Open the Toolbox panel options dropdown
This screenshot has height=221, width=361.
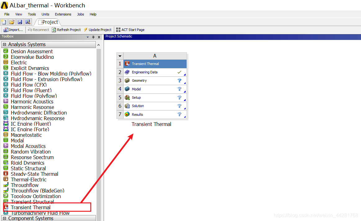pyautogui.click(x=88, y=37)
